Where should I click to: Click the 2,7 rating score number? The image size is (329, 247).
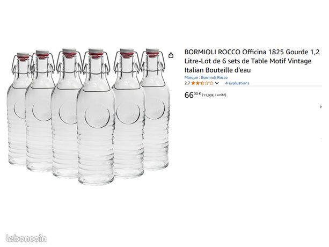pyautogui.click(x=187, y=83)
